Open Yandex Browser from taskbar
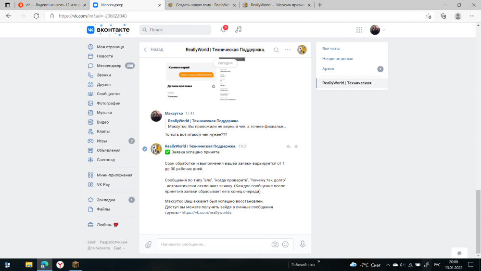Screen dimensions: 481x271 60,265
